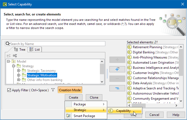Click the remove all elements button
The height and width of the screenshot is (120, 187).
click(117, 88)
